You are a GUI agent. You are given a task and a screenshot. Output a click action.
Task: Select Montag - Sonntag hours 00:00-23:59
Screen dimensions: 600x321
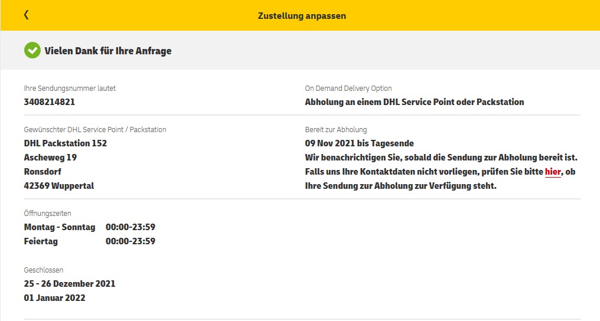131,227
